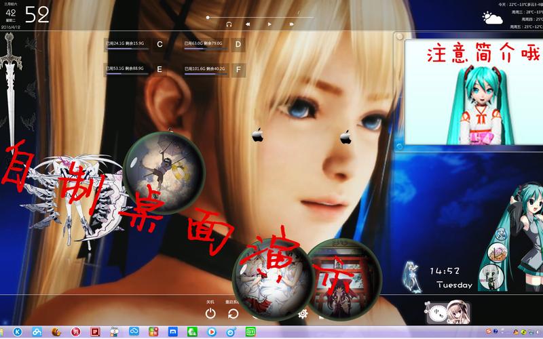Click the 关机 shutdown label
The width and height of the screenshot is (543, 339).
210,302
